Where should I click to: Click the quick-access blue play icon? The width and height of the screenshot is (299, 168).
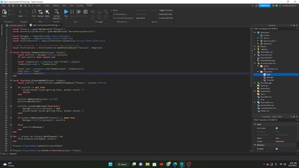tap(21, 6)
